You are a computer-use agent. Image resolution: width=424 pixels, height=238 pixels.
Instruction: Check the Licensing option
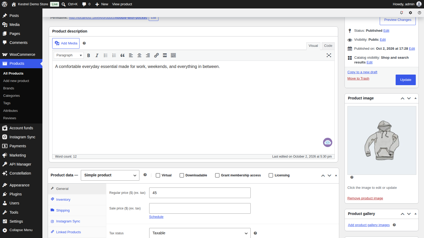tap(271, 175)
